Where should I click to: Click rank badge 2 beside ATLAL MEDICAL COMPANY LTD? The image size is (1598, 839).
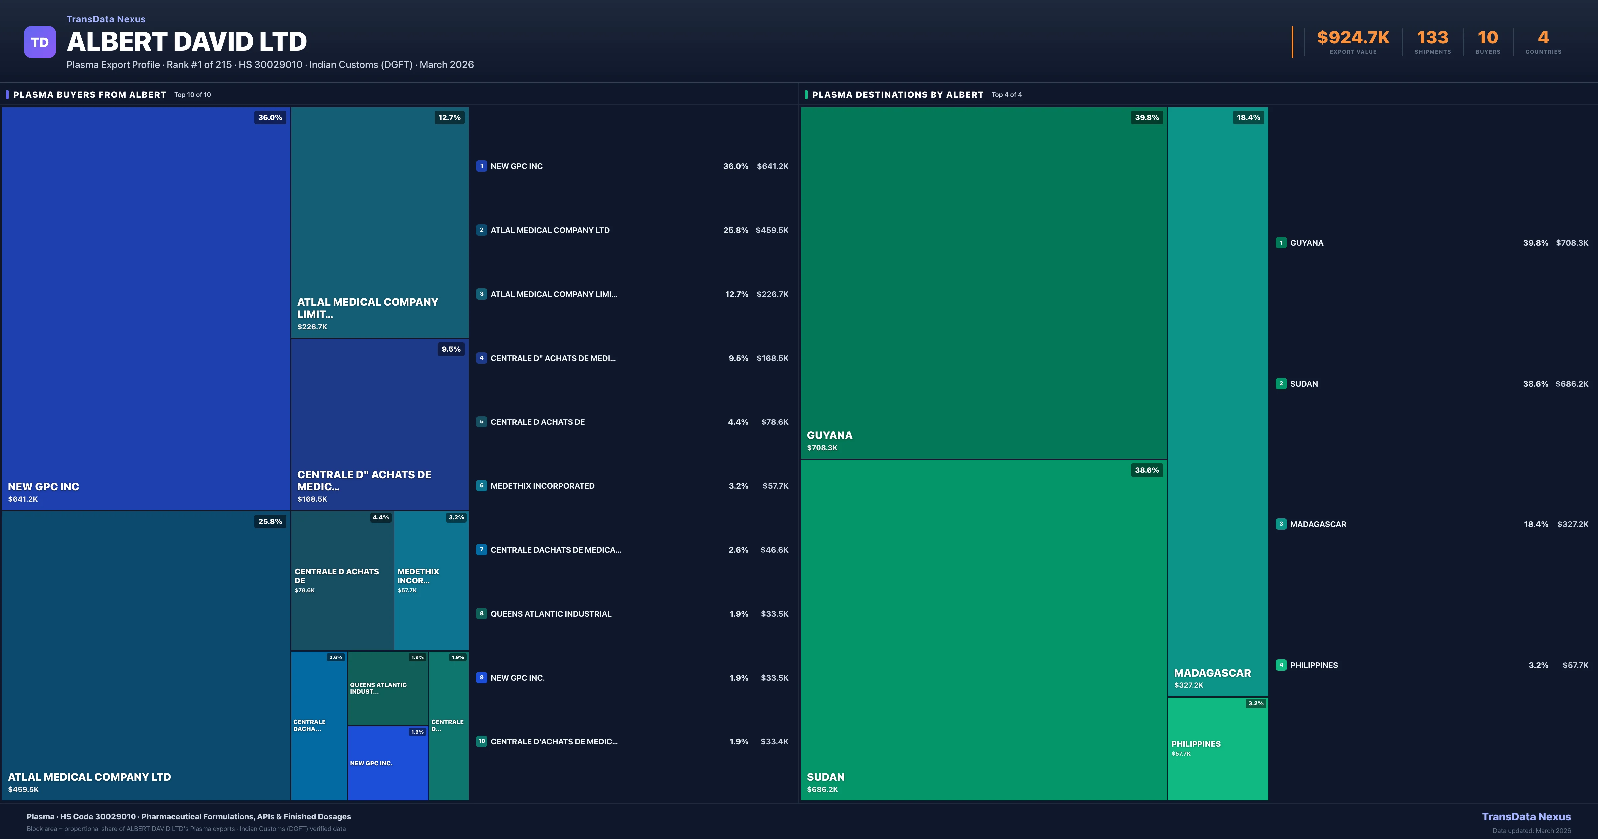482,230
